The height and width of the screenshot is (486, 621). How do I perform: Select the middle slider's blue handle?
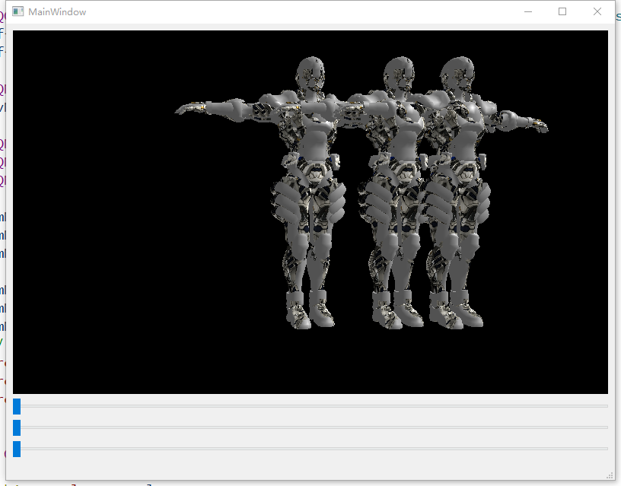click(x=17, y=427)
